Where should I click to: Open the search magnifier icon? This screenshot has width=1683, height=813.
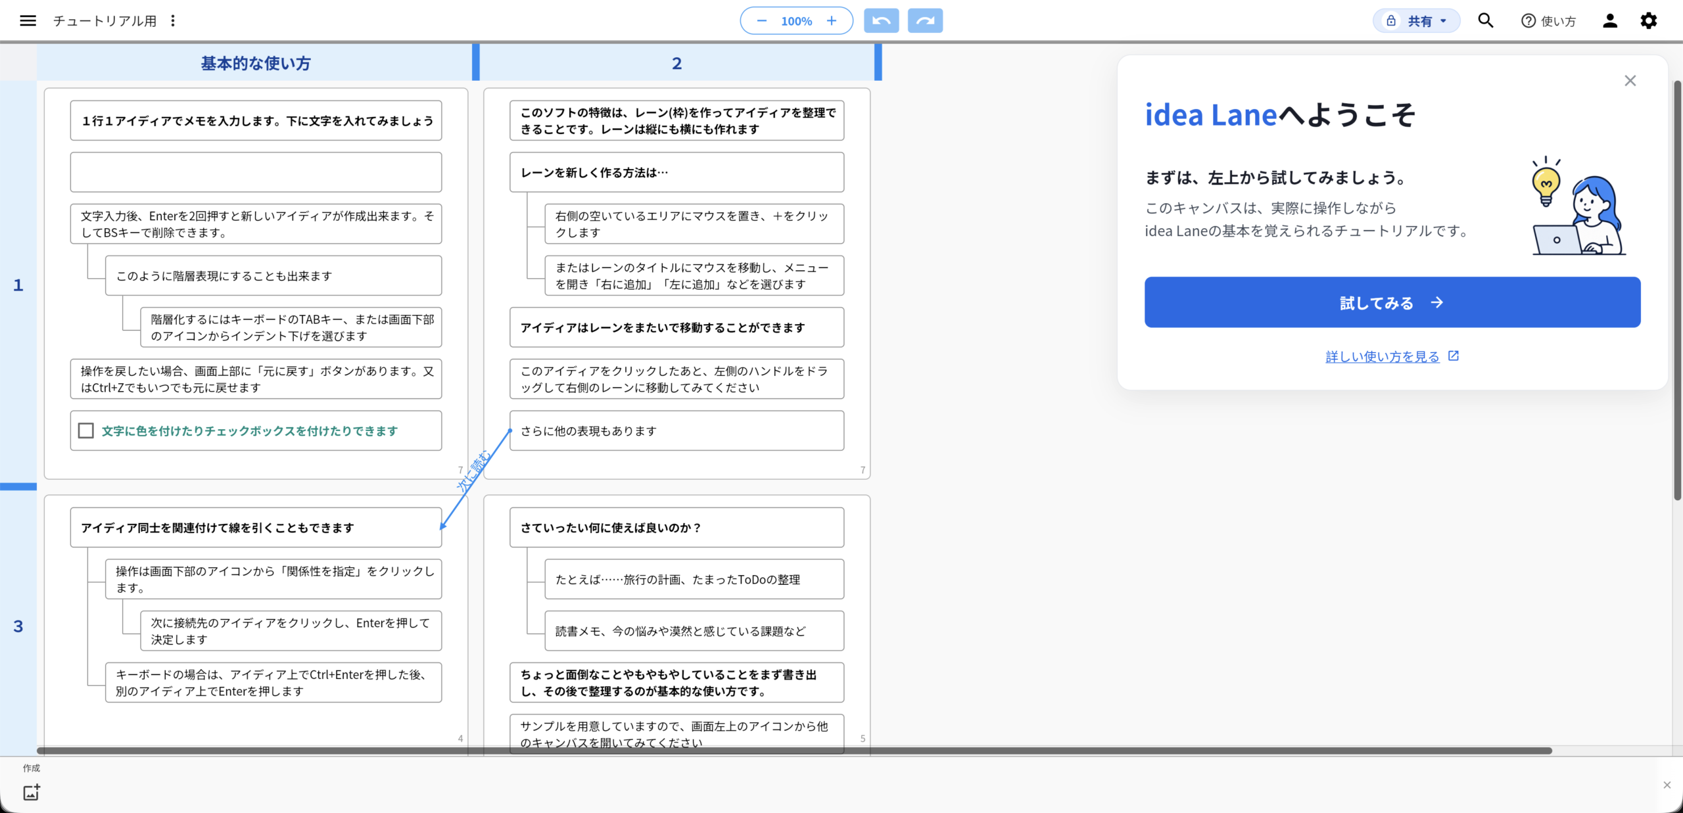[1485, 21]
